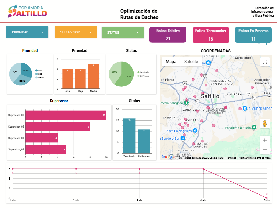Open the PRIORIDAD filter dropdown

tap(27, 32)
